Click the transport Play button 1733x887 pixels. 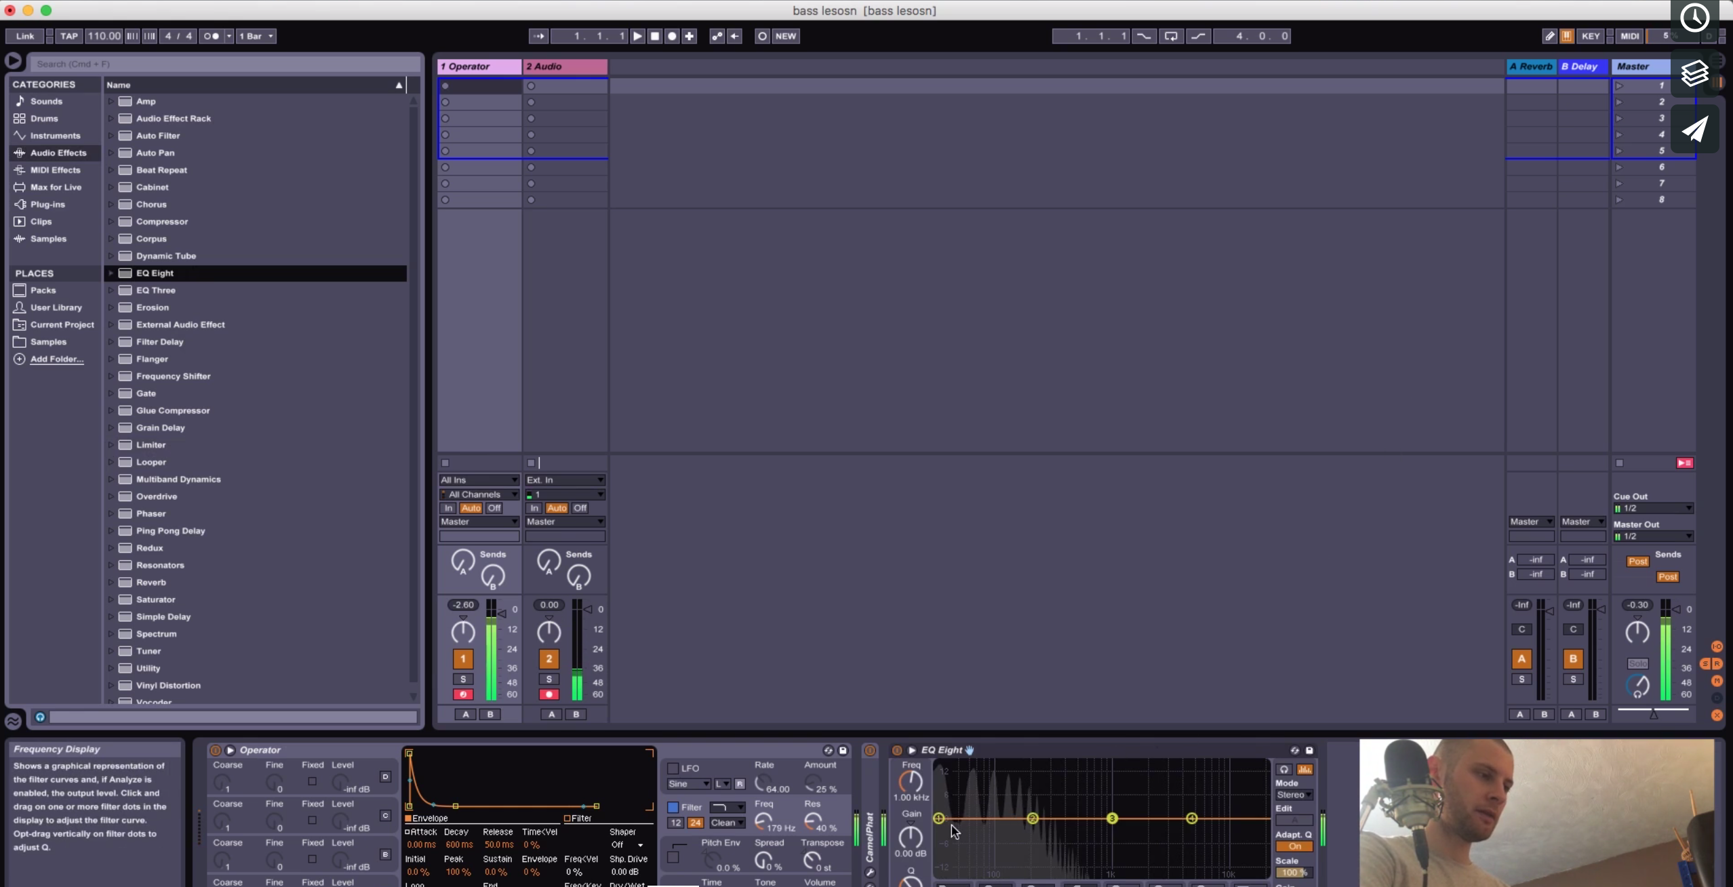pos(637,36)
